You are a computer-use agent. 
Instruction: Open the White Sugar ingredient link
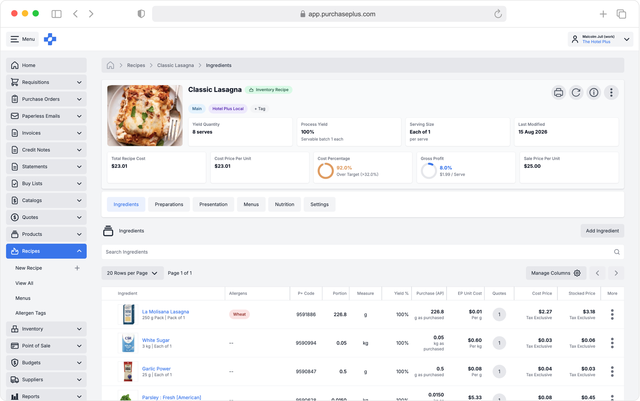click(156, 340)
